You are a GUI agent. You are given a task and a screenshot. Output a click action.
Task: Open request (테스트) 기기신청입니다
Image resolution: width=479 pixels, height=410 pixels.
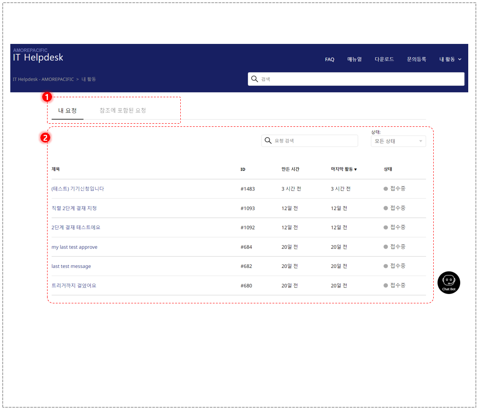pos(78,189)
